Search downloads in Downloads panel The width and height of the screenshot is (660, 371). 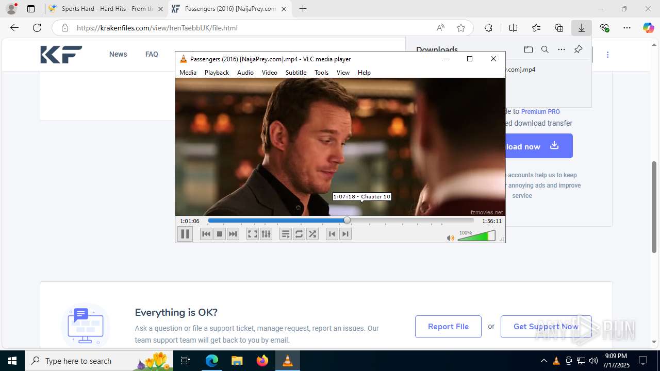point(544,49)
